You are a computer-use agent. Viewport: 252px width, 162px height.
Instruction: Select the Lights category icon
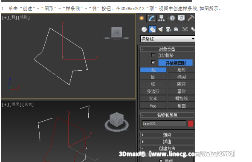[161, 29]
